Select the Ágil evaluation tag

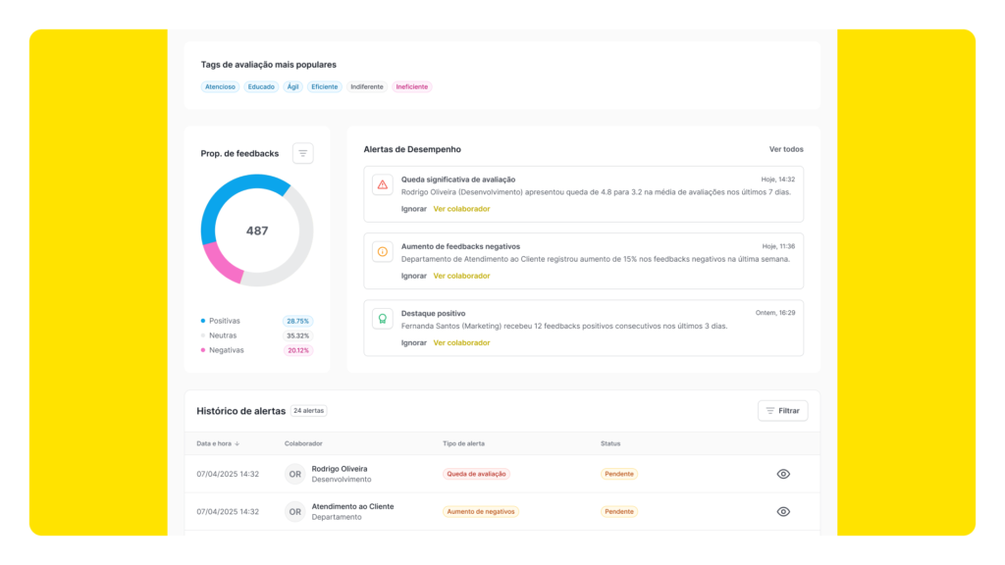[292, 86]
